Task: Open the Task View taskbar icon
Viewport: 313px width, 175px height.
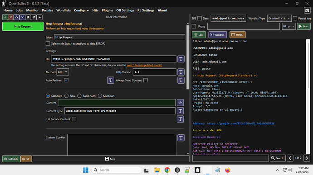Action: [x=147, y=170]
